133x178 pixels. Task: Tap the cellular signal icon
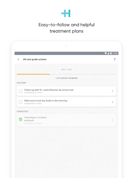(108, 53)
